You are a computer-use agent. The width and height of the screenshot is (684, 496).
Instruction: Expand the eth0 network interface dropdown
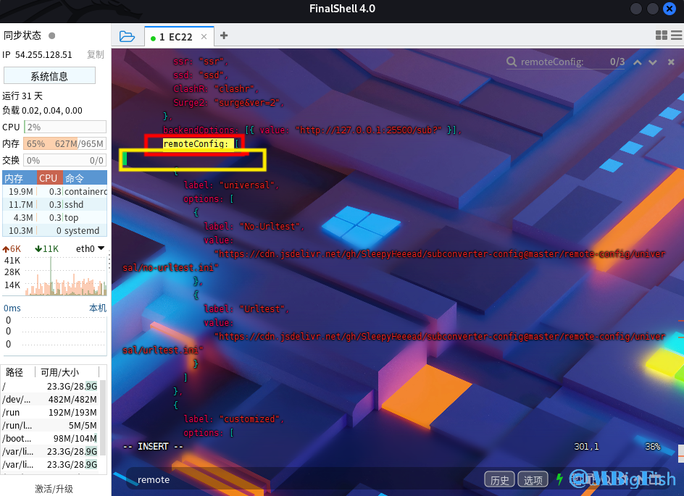click(101, 249)
